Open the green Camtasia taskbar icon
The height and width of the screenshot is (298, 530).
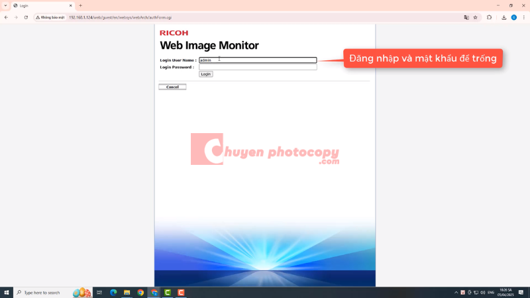click(168, 293)
